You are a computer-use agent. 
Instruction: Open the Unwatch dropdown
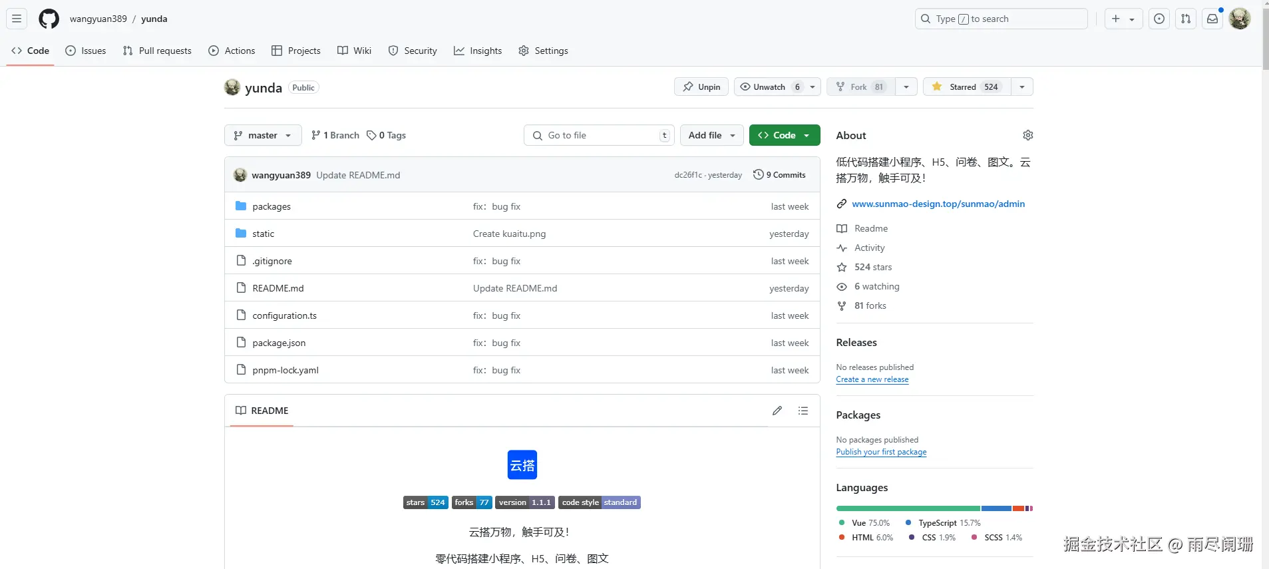(x=777, y=87)
